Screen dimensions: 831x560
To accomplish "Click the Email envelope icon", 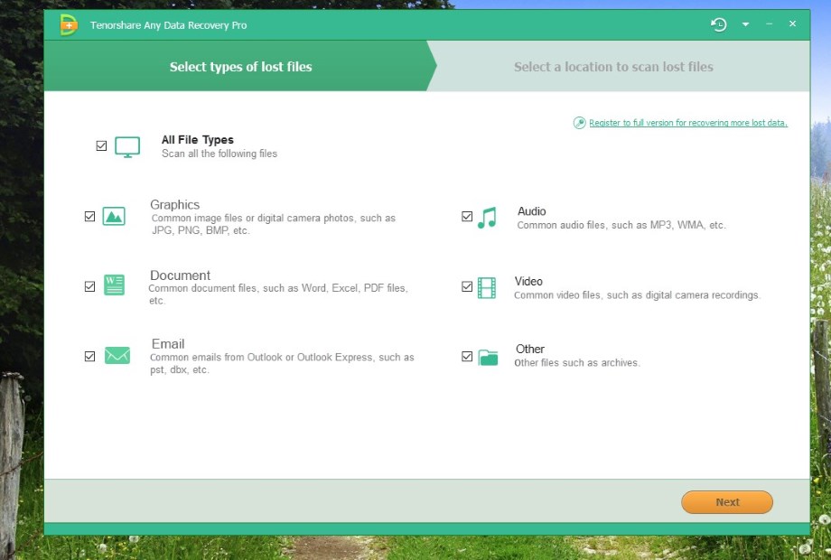I will pos(117,356).
